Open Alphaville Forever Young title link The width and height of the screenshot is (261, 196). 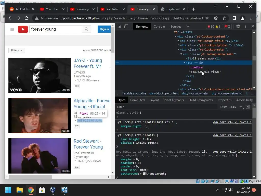click(x=92, y=104)
